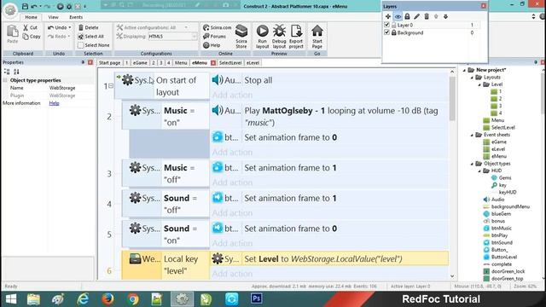Viewport: 546px width, 307px height.
Task: Click Add action under Stop all
Action: [232, 95]
